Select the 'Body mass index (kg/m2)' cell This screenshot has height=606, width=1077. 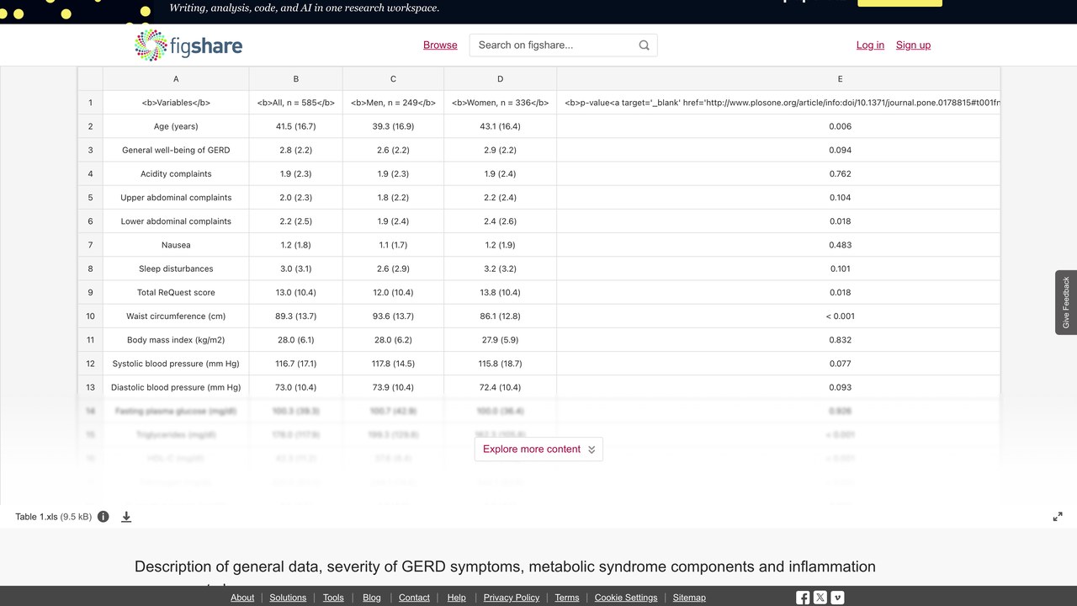(x=176, y=340)
